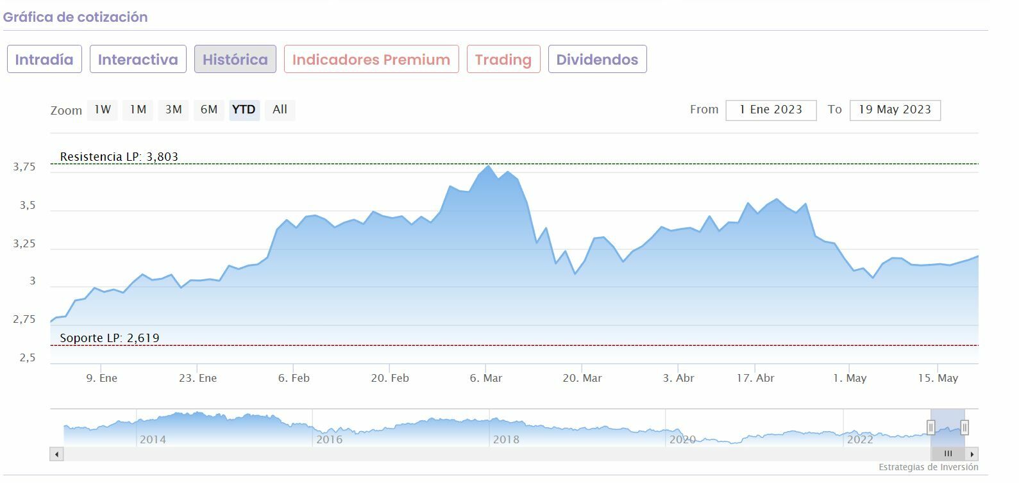Screen dimensions: 1019x483
Task: Open the Estrategias de Inversión credit link
Action: pos(928,467)
